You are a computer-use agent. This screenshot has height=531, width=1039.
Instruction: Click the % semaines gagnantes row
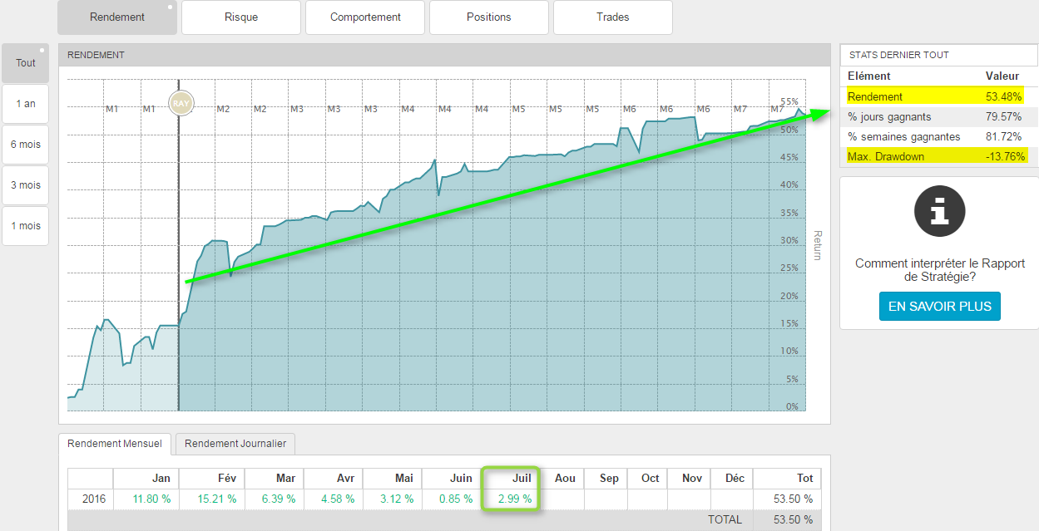point(938,137)
